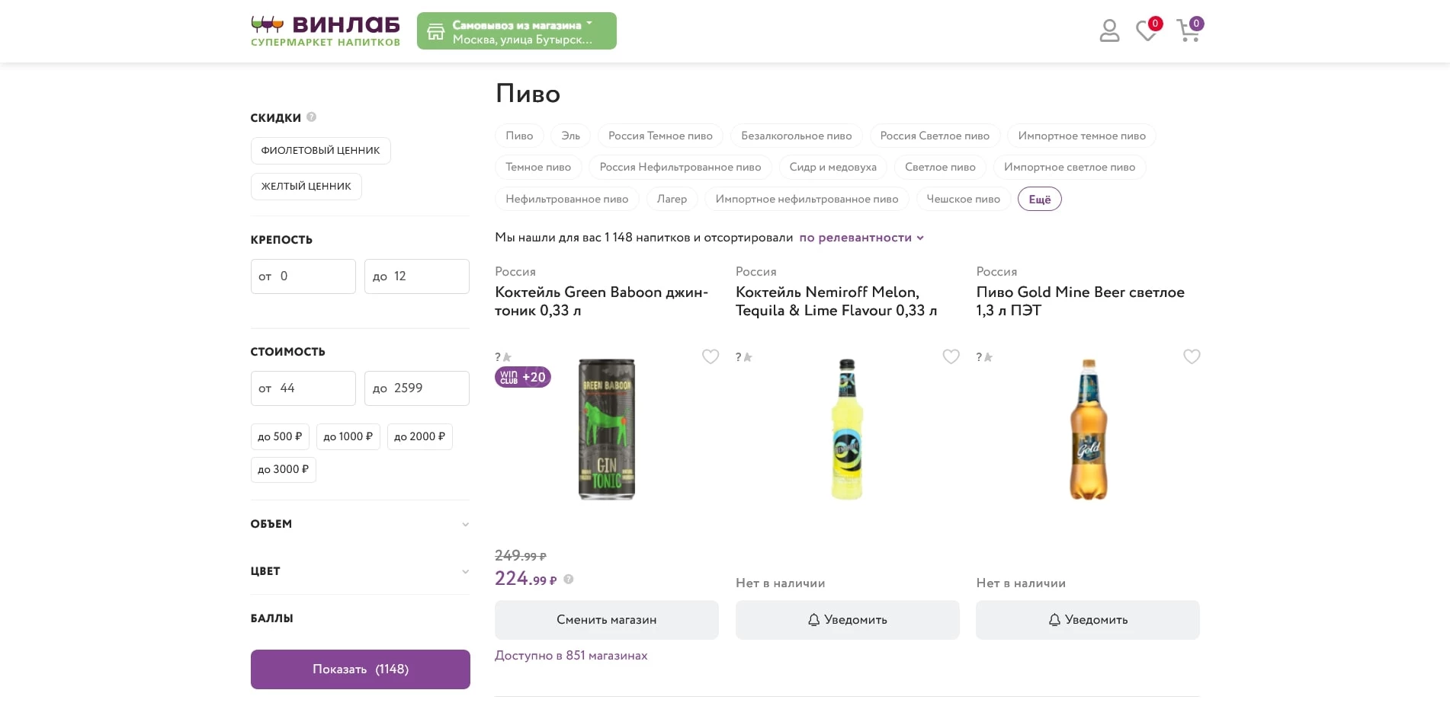Screen dimensions: 1450x706
Task: Click help icon next to Скидки
Action: 311,117
